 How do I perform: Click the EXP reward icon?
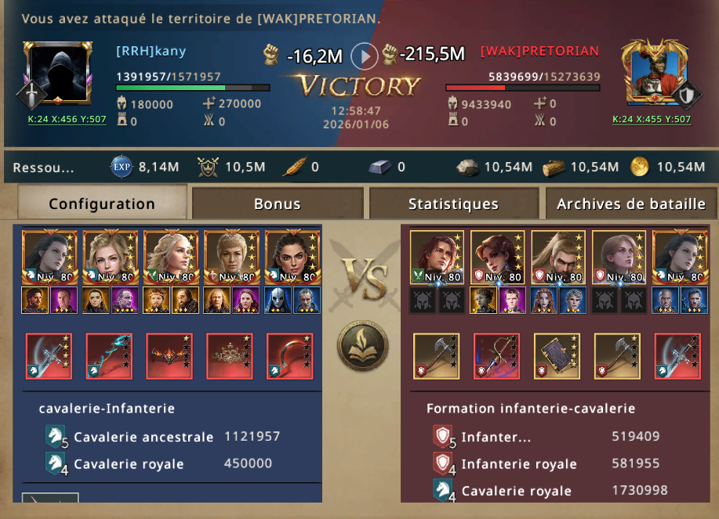click(122, 167)
